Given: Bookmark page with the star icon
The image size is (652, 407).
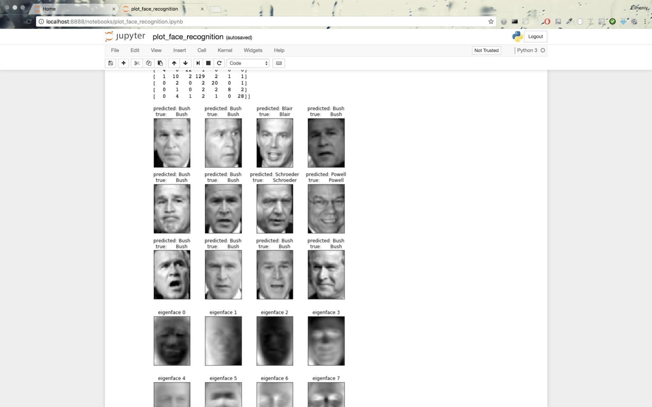Looking at the screenshot, I should pos(491,22).
